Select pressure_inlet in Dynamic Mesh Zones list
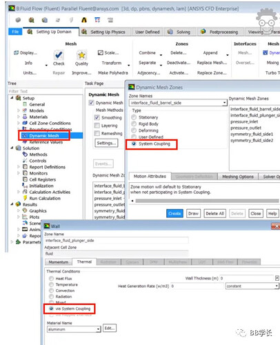This screenshot has width=280, height=345. 244,121
